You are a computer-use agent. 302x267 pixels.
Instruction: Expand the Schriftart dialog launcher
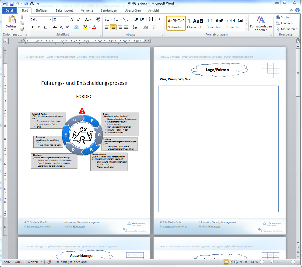click(x=100, y=35)
